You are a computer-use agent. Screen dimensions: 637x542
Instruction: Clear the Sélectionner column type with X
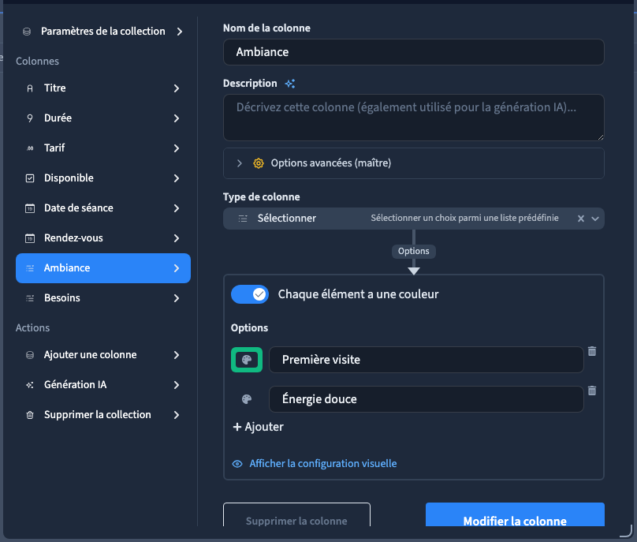581,219
